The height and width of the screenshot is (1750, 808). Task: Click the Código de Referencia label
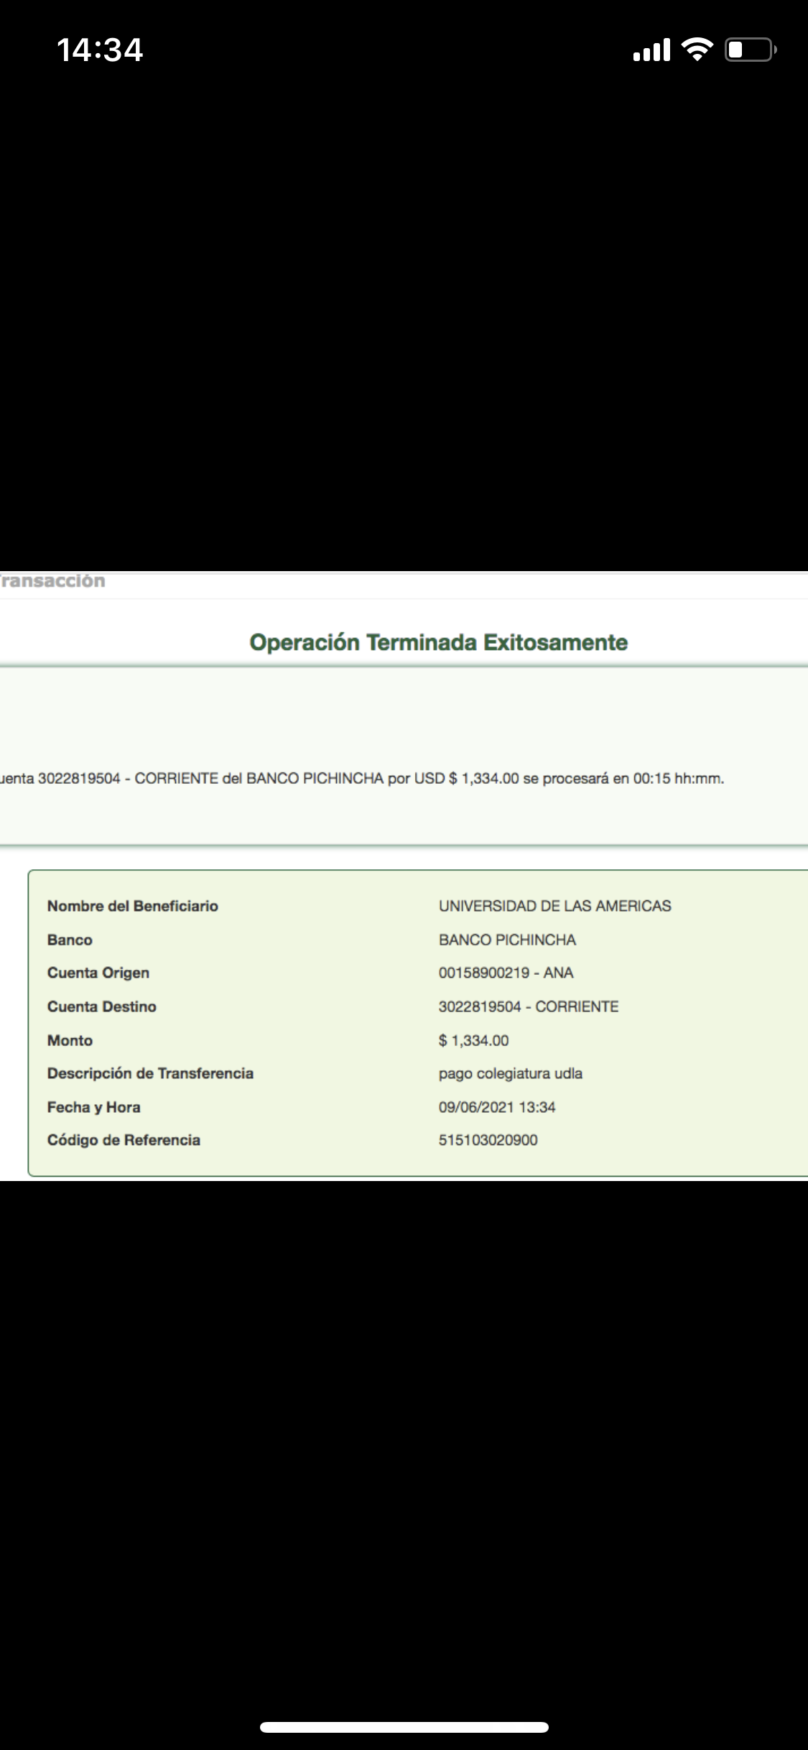(x=124, y=1140)
